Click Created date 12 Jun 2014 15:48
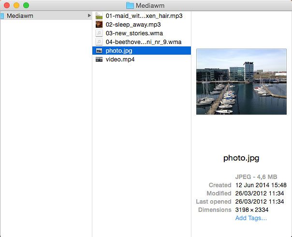This screenshot has width=292, height=237. (261, 185)
